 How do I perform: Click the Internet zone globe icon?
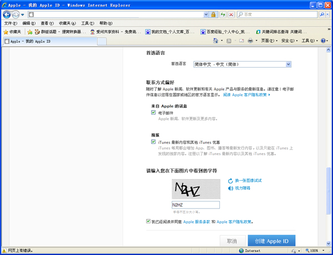(241, 251)
